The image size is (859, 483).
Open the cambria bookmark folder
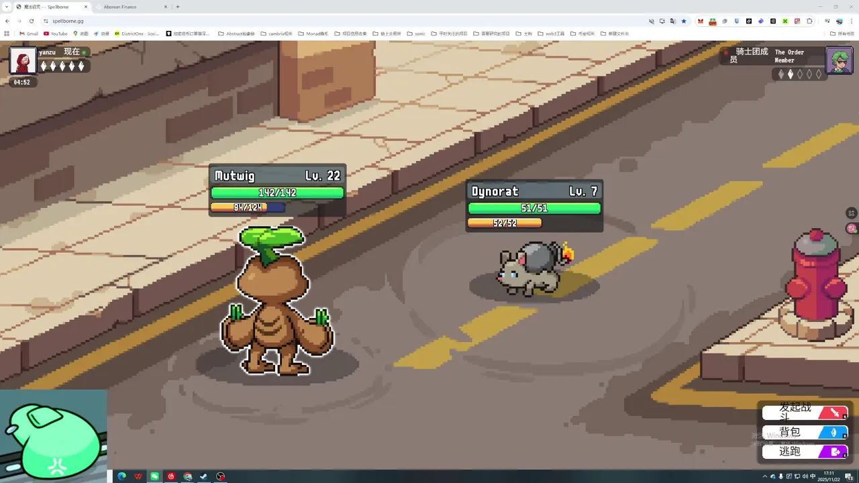click(x=276, y=34)
